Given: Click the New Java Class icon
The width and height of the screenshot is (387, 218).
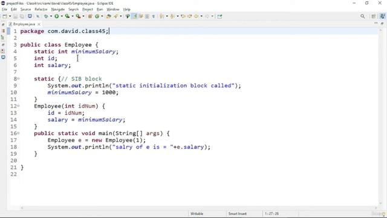Looking at the screenshot, I should pos(97,16).
